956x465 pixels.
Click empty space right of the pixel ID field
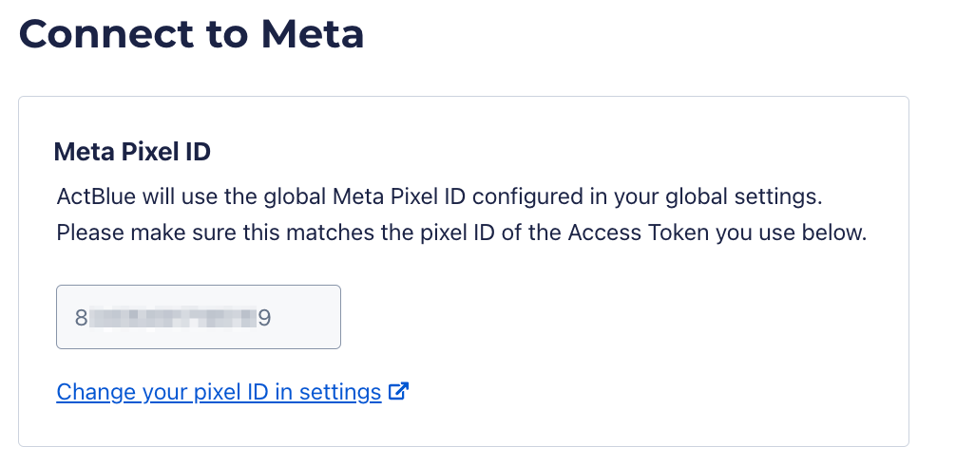pyautogui.click(x=608, y=317)
